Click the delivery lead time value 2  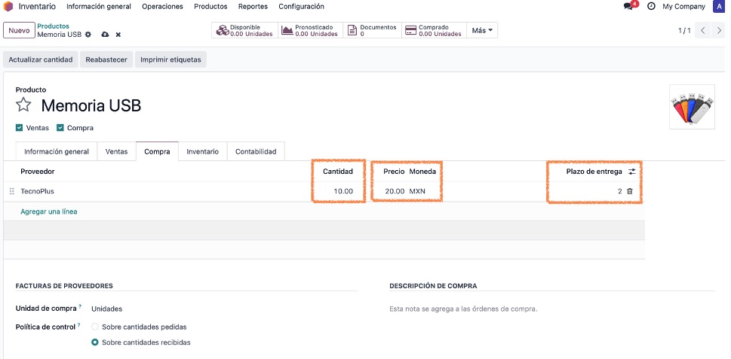coord(619,191)
